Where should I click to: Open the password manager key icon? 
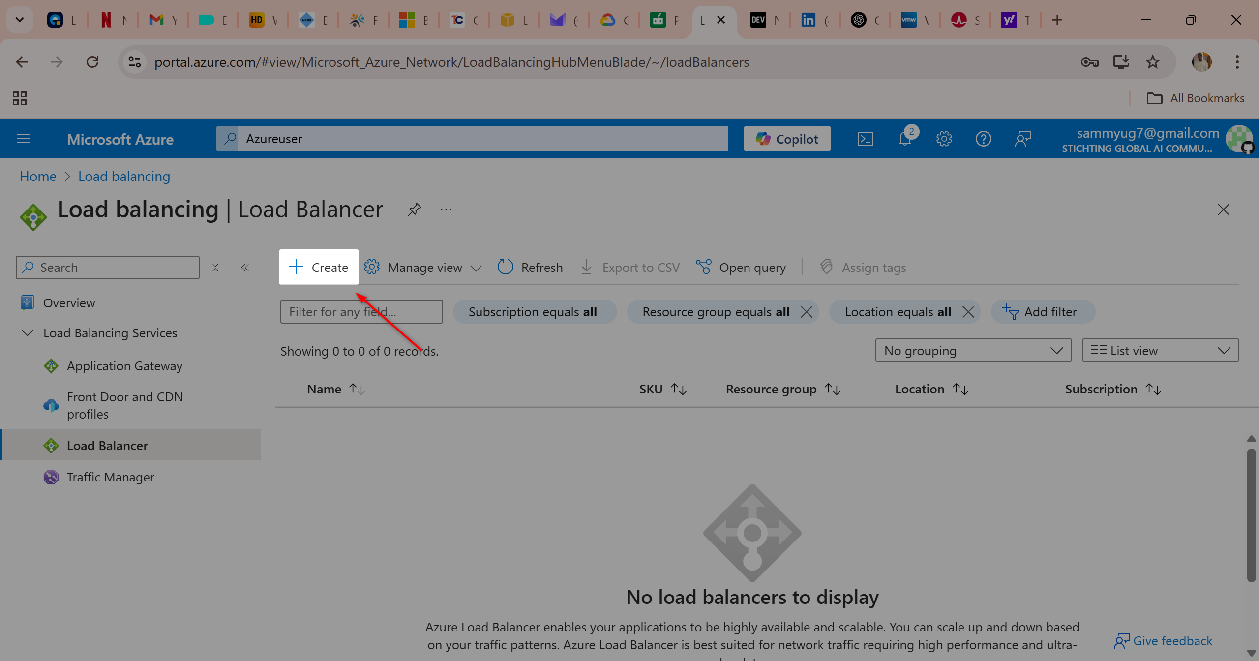click(x=1089, y=62)
